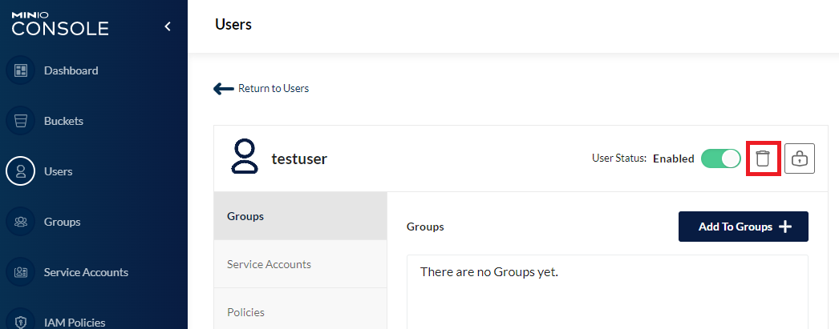The height and width of the screenshot is (329, 839).
Task: Select the Groups tab in user details
Action: [x=300, y=216]
